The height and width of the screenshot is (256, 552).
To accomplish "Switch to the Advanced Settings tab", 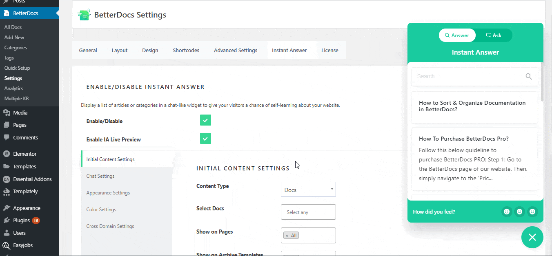I will [x=236, y=51].
